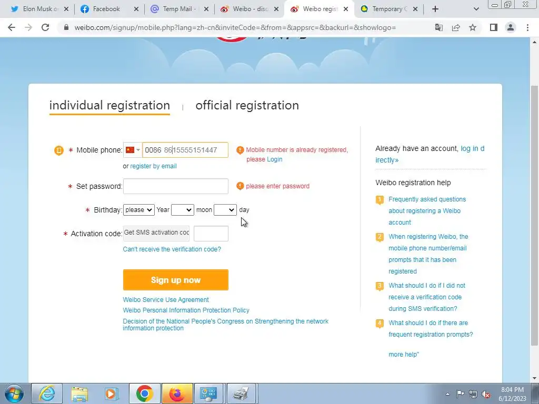This screenshot has height=404, width=539.
Task: Open the taskbar clock and date
Action: [512, 394]
